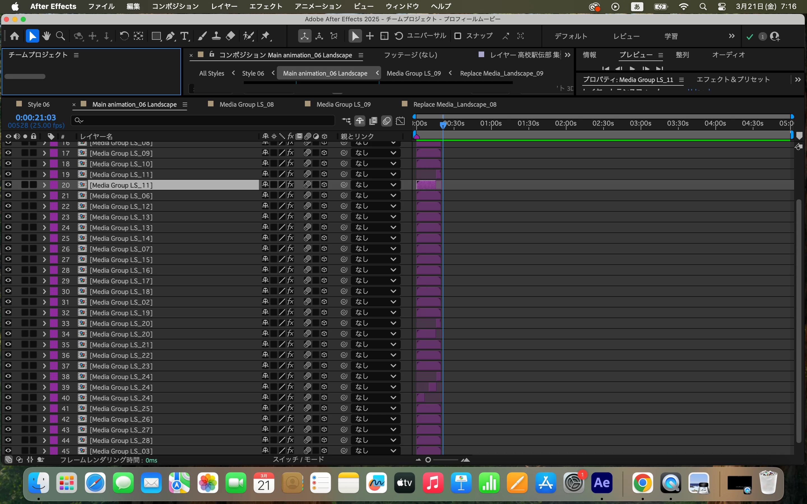Enable the Snap checkbox (スナップ)
This screenshot has width=807, height=504.
click(x=458, y=36)
